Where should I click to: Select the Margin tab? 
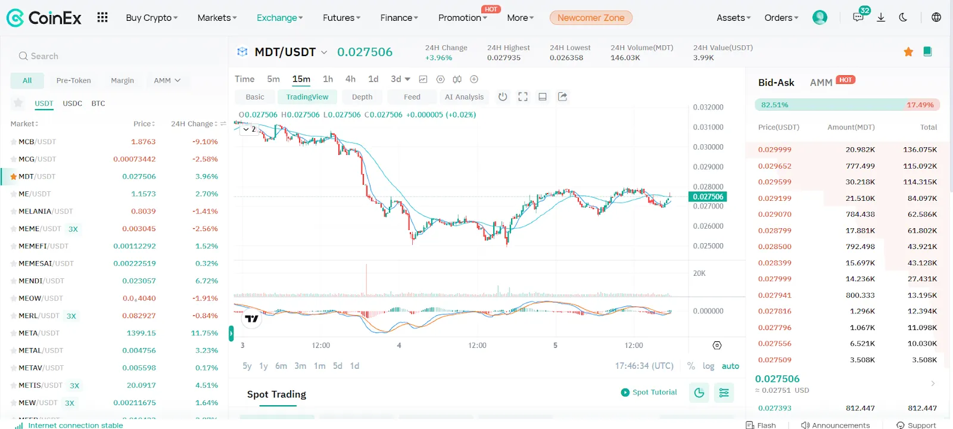coord(122,80)
